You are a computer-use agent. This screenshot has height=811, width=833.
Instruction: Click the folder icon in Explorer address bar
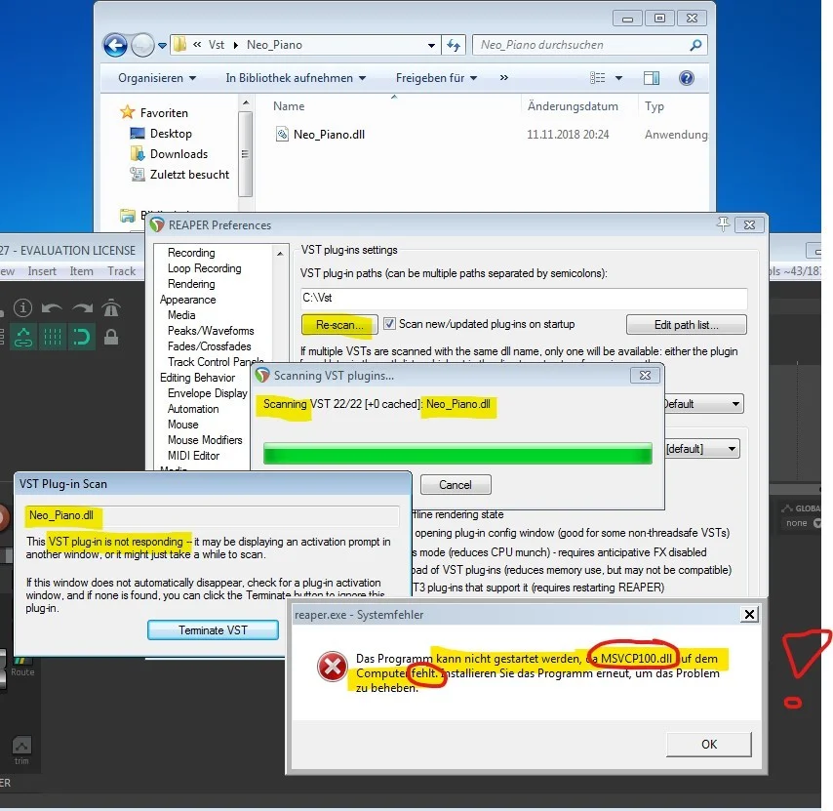pos(180,45)
